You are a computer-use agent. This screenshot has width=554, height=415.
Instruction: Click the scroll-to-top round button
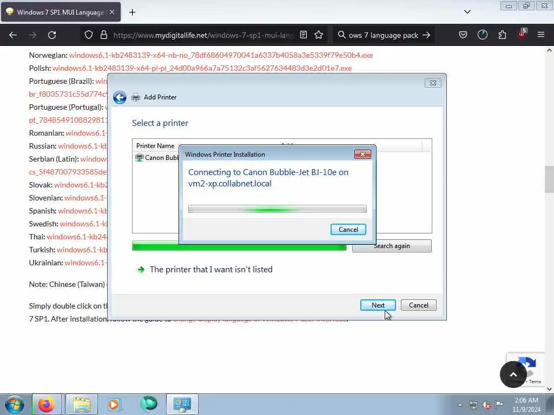(513, 374)
